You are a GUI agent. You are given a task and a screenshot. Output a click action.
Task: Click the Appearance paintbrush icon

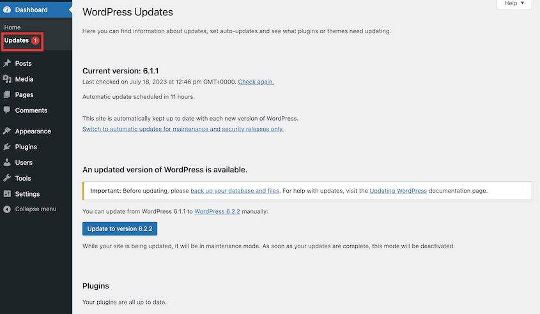tap(7, 131)
